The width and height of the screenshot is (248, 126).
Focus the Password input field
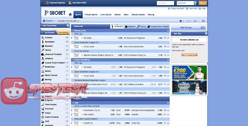185,3
